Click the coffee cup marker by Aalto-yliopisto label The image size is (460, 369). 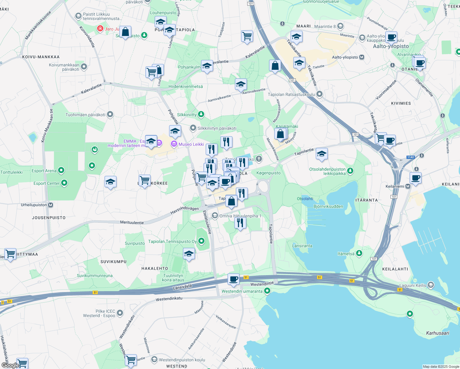(391, 38)
